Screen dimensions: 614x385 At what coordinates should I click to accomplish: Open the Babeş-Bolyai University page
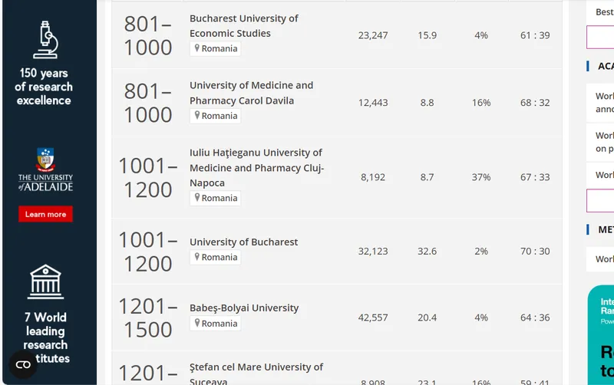(244, 308)
